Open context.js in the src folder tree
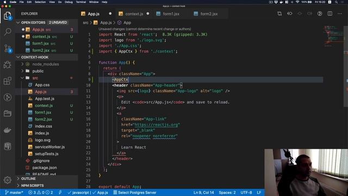 coord(43,106)
